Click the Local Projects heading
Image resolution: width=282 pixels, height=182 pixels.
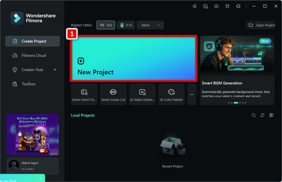pyautogui.click(x=83, y=115)
